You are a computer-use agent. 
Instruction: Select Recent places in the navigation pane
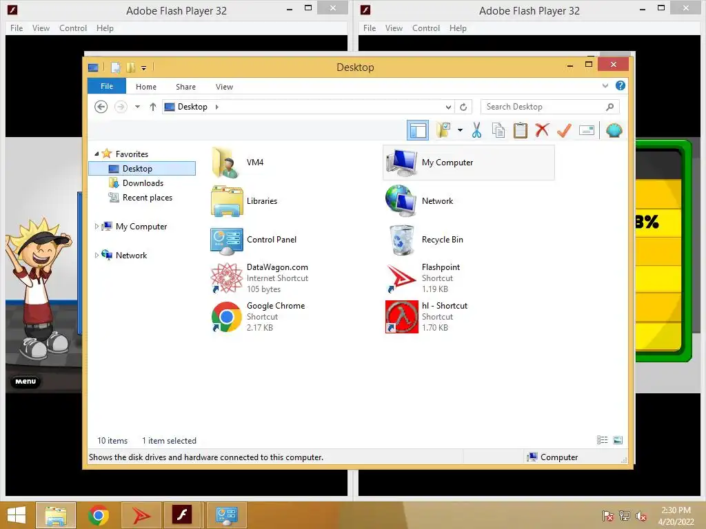147,198
